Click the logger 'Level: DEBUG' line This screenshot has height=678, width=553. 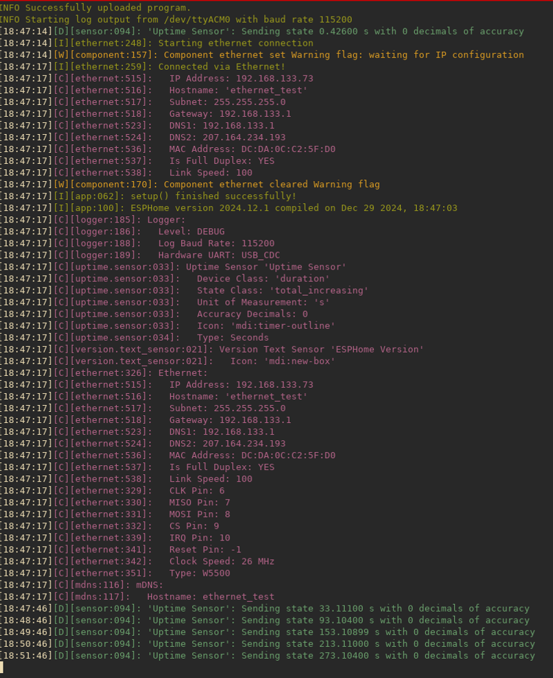point(113,232)
